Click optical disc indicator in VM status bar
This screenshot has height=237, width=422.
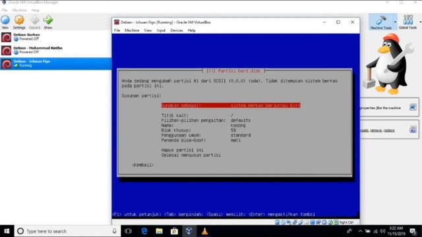pyautogui.click(x=283, y=223)
